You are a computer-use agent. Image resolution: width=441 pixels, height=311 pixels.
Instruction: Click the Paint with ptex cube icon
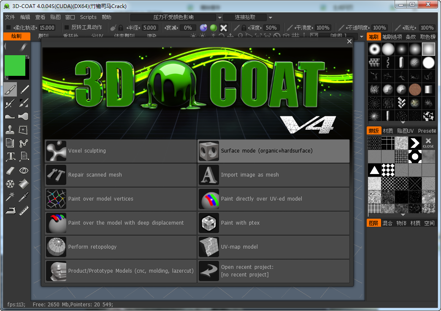click(x=209, y=223)
